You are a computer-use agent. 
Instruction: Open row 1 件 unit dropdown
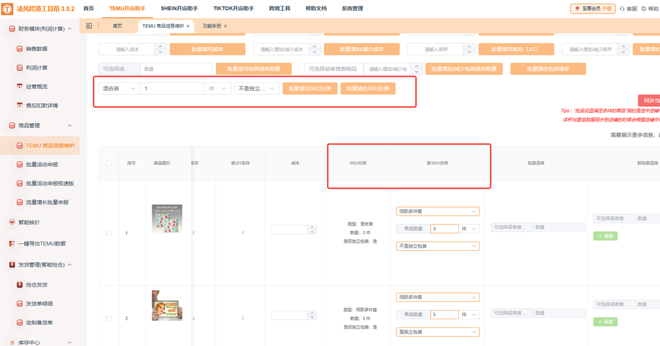[x=469, y=229]
